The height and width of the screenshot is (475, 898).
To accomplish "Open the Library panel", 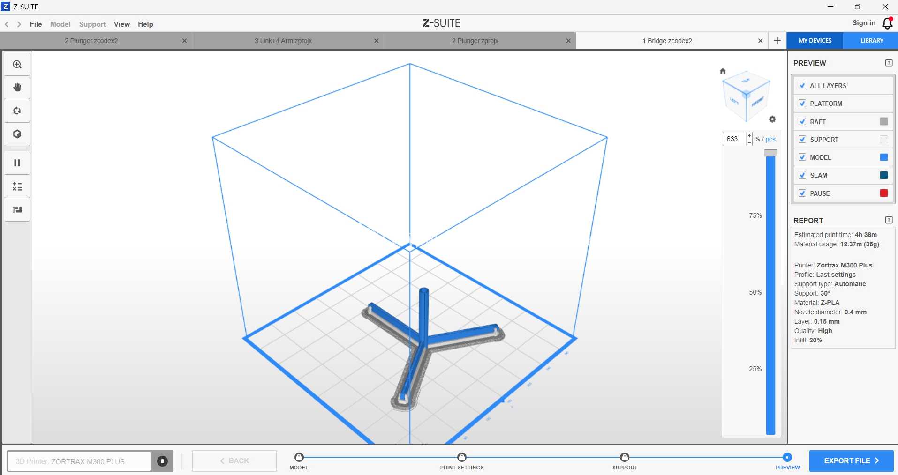I will pyautogui.click(x=871, y=41).
